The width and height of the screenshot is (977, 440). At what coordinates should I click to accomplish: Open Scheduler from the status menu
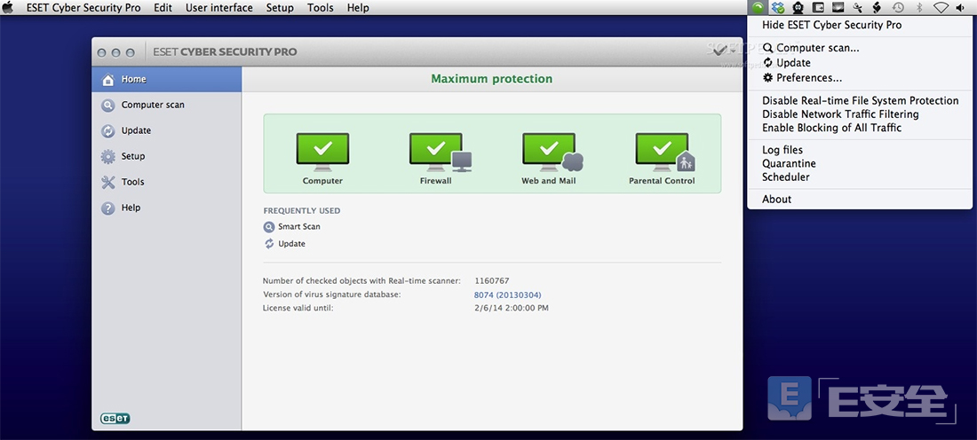[860, 177]
